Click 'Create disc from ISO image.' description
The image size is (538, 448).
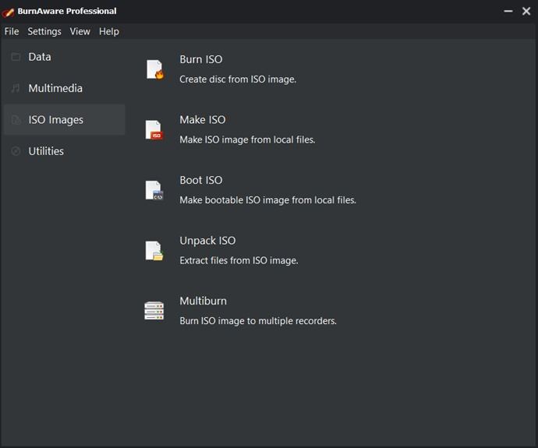pos(238,79)
